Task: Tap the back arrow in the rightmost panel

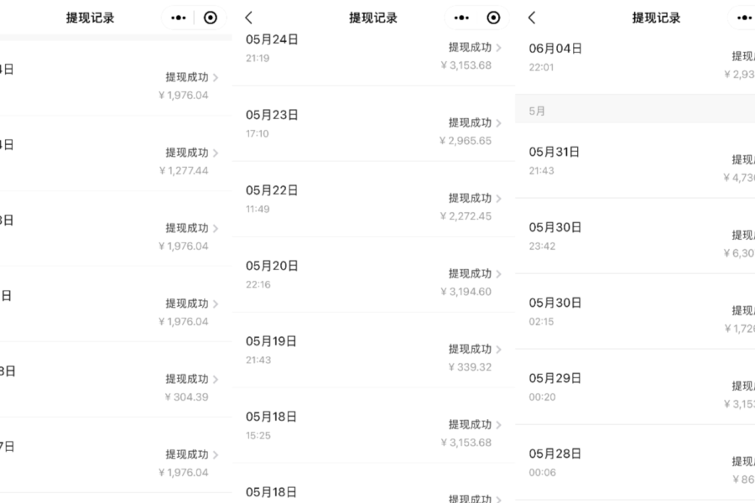Action: 532,18
